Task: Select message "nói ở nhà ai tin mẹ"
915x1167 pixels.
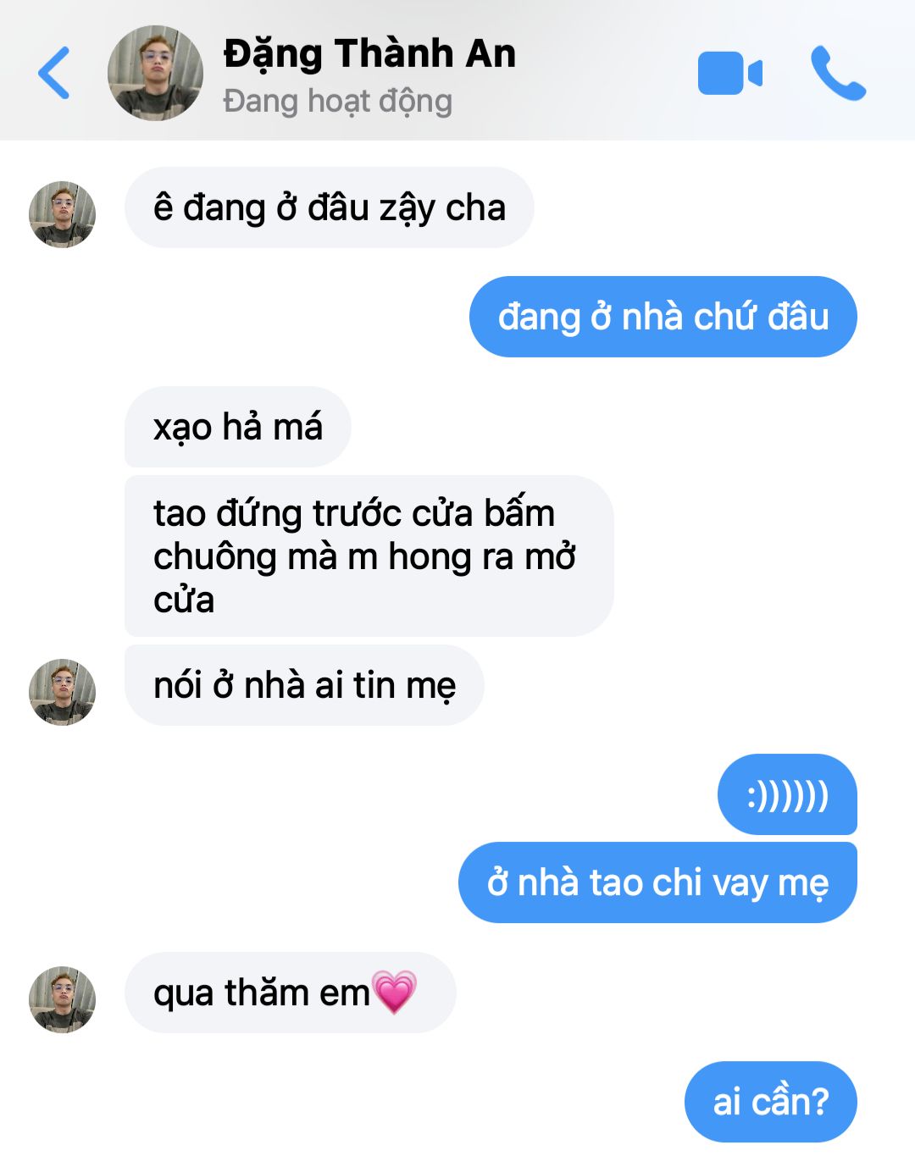Action: pyautogui.click(x=304, y=685)
